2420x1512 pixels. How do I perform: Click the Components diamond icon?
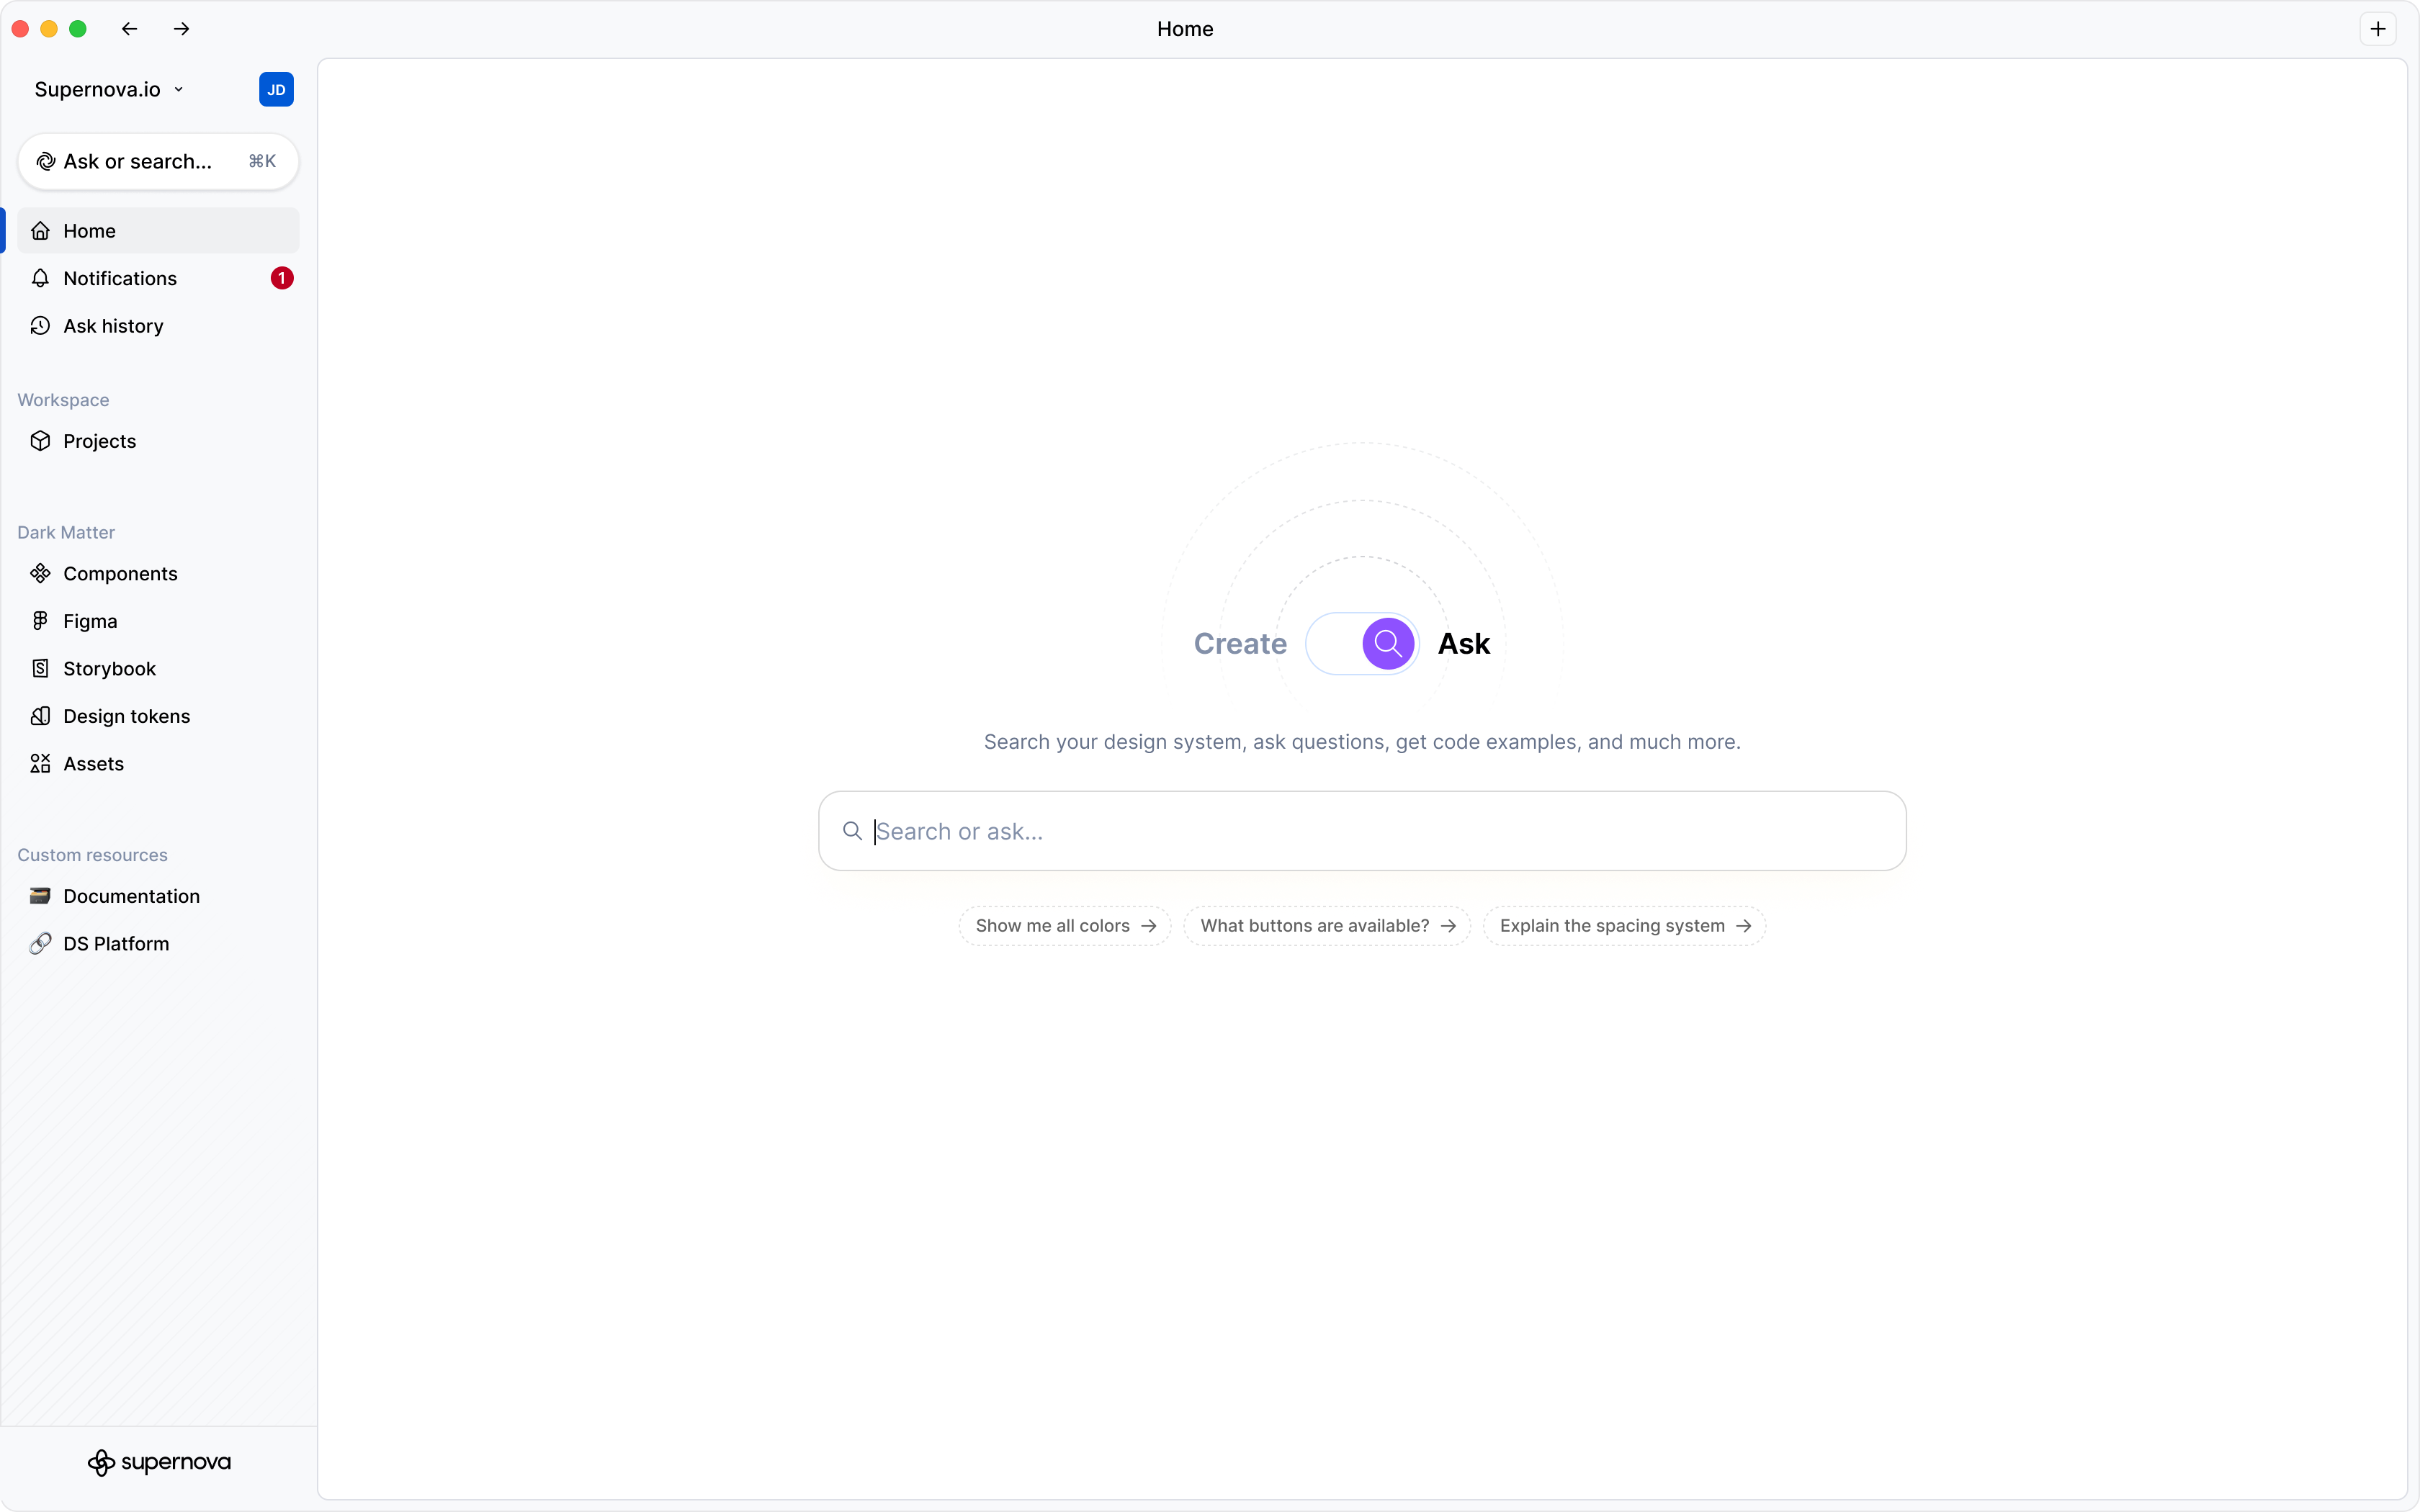click(40, 573)
